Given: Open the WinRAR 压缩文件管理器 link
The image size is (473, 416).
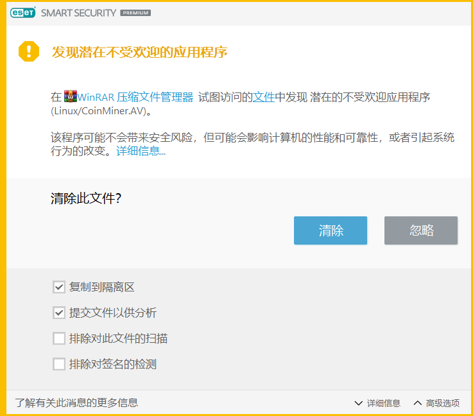Looking at the screenshot, I should [x=135, y=97].
